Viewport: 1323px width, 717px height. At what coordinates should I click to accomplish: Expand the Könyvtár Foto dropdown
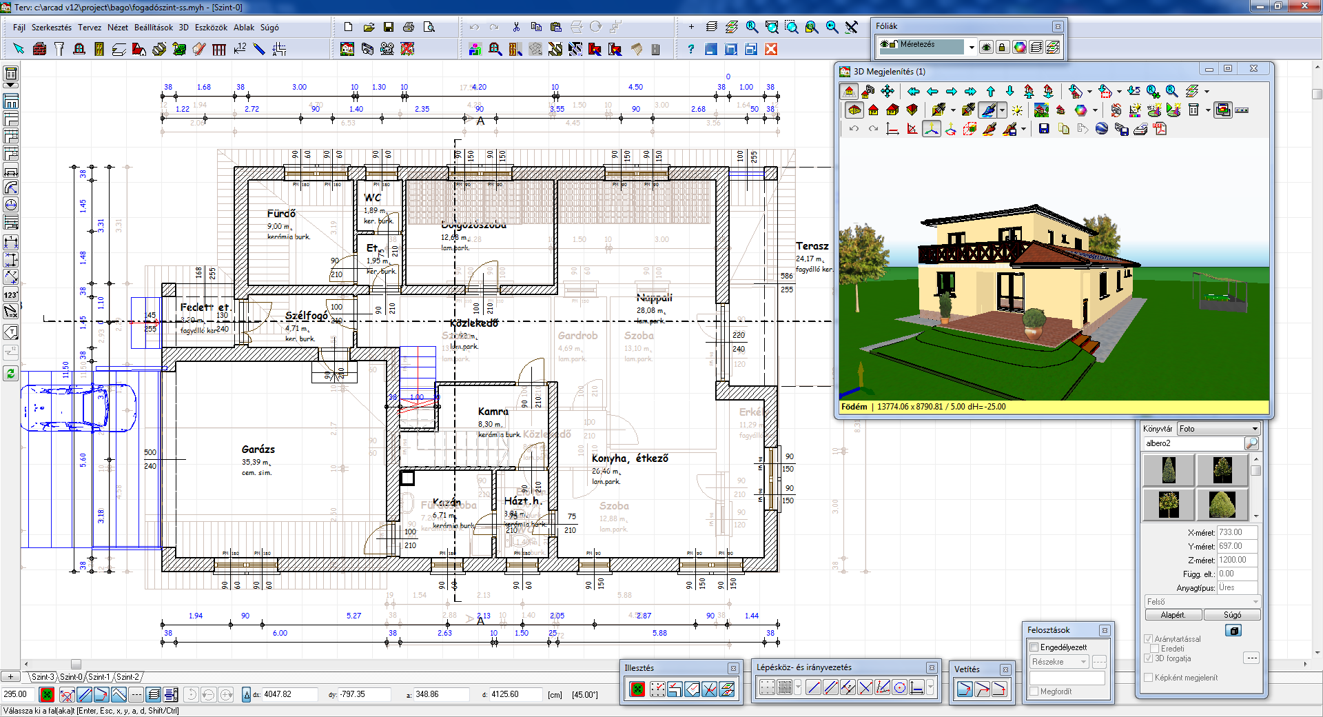tap(1255, 428)
